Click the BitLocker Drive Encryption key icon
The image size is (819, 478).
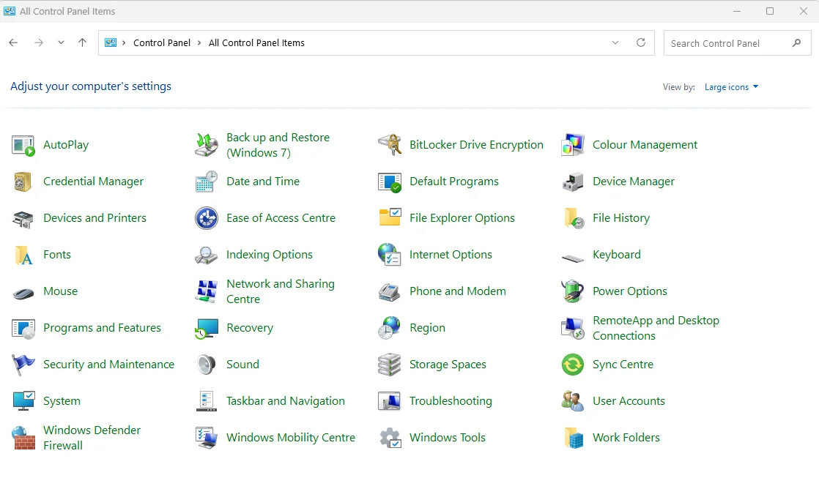(390, 145)
